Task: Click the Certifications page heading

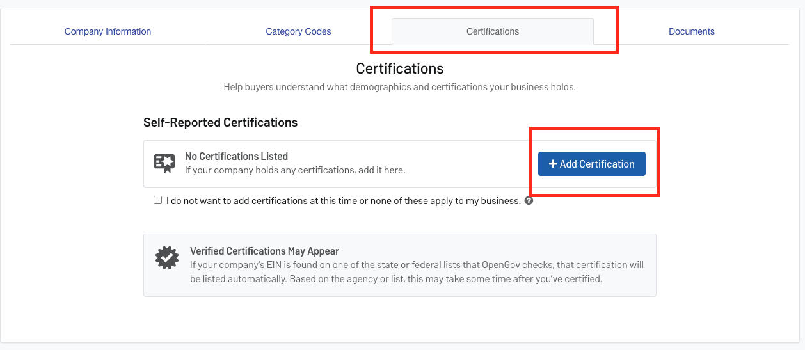Action: coord(400,68)
